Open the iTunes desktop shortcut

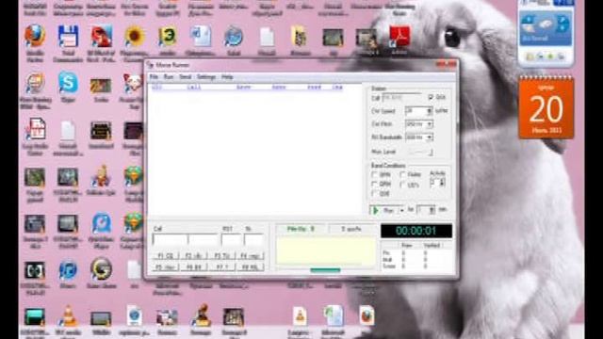68,270
